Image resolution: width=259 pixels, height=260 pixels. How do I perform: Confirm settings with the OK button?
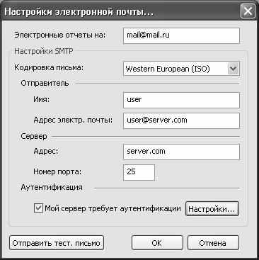pyautogui.click(x=157, y=243)
